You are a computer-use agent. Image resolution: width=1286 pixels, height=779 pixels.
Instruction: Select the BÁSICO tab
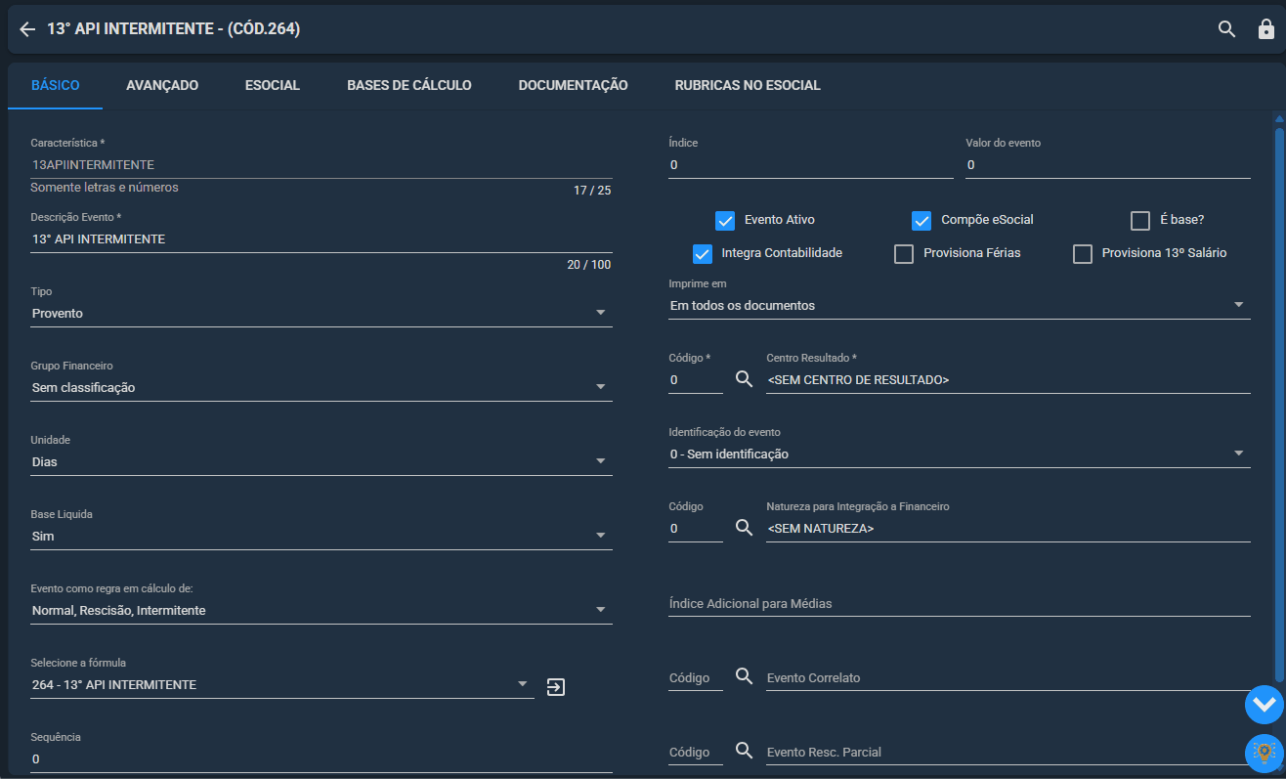56,85
